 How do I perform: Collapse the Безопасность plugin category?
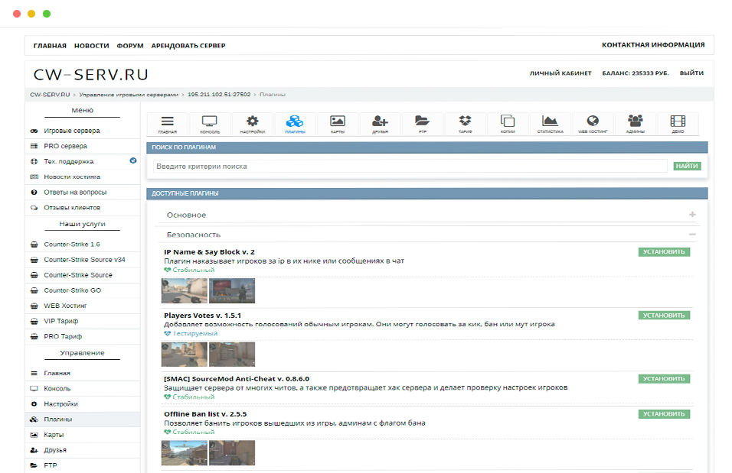click(x=692, y=235)
